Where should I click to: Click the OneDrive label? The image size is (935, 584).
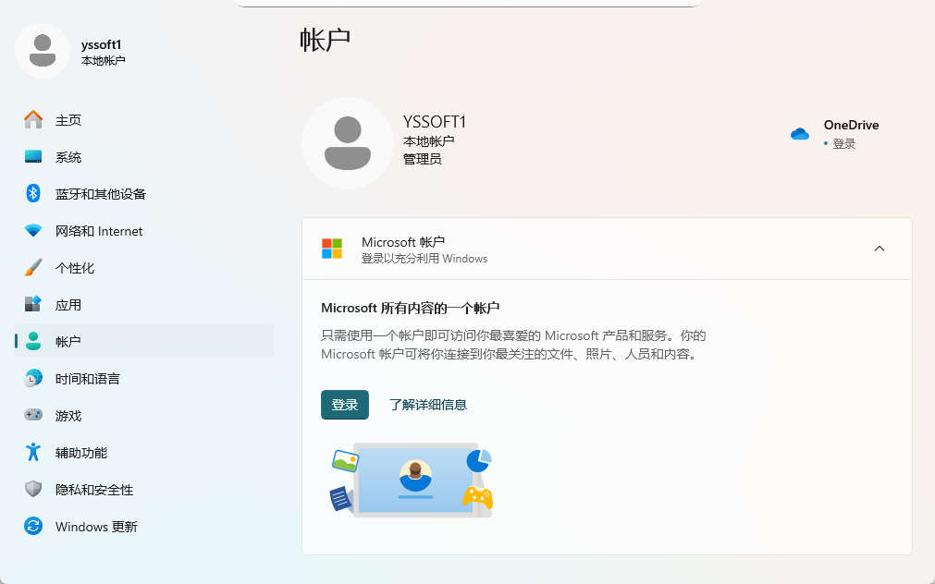pos(851,125)
